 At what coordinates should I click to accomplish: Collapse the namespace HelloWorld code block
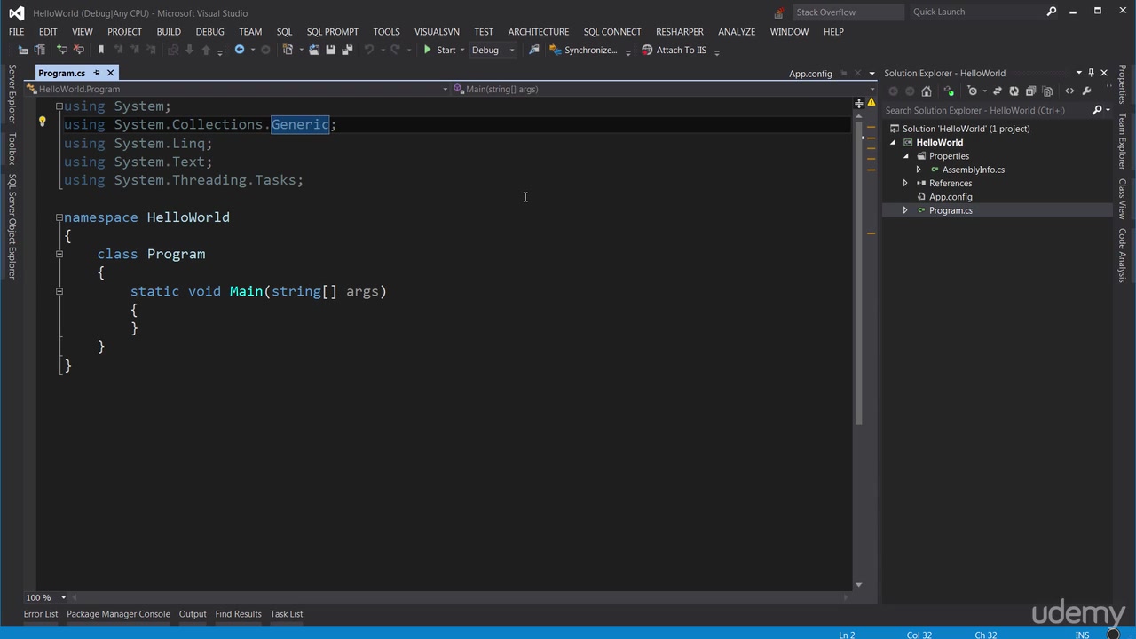(59, 217)
